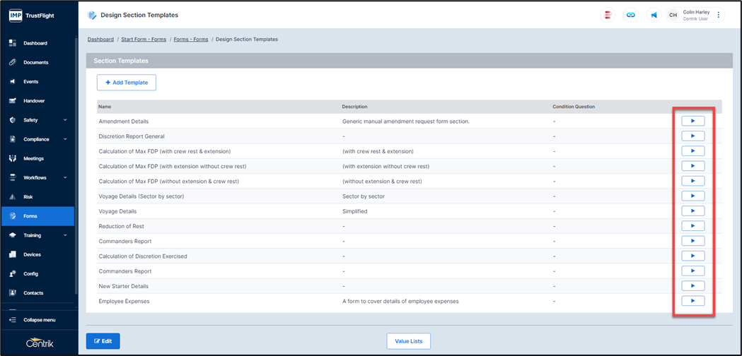Click the 'Simplified' description cell

pos(354,211)
